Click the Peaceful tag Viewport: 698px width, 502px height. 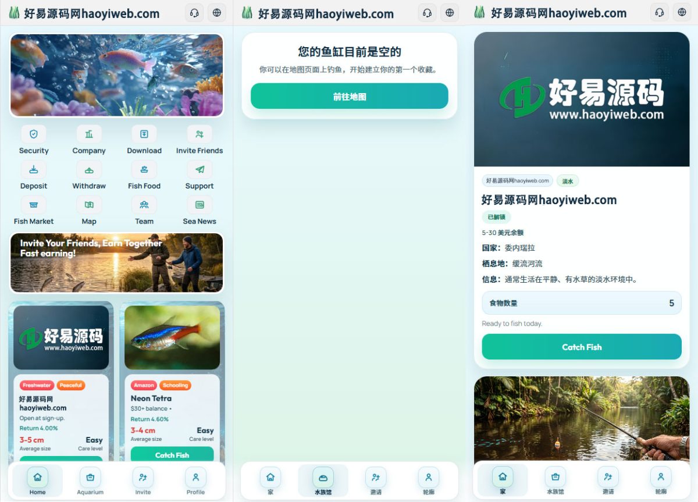tap(71, 385)
